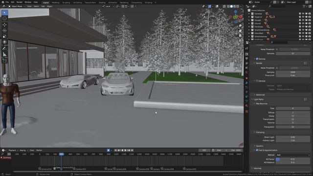Play the animation forward
The image size is (313, 176).
(125, 150)
